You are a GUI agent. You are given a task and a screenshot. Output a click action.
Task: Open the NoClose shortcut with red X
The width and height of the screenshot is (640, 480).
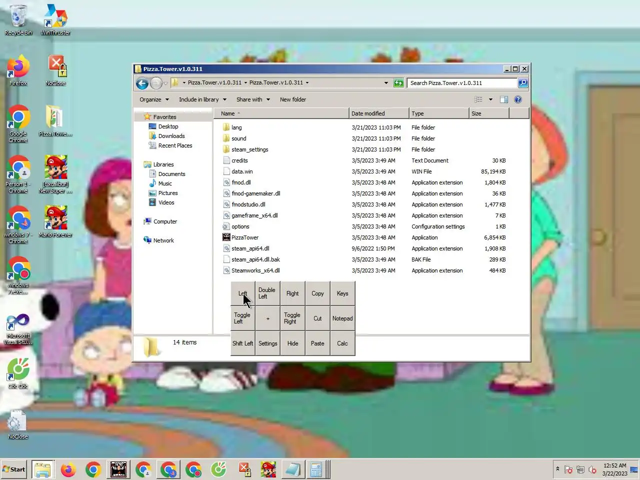(x=55, y=70)
